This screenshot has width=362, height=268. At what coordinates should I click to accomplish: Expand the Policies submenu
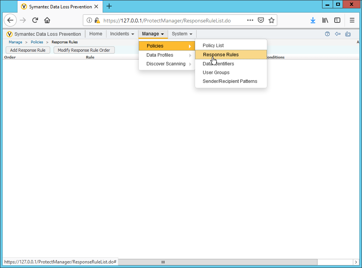167,46
